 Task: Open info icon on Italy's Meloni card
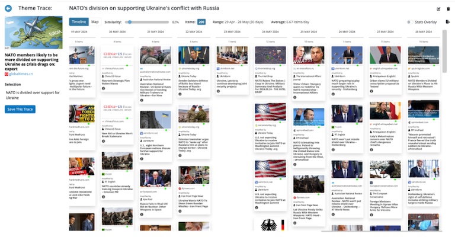[x=371, y=150]
